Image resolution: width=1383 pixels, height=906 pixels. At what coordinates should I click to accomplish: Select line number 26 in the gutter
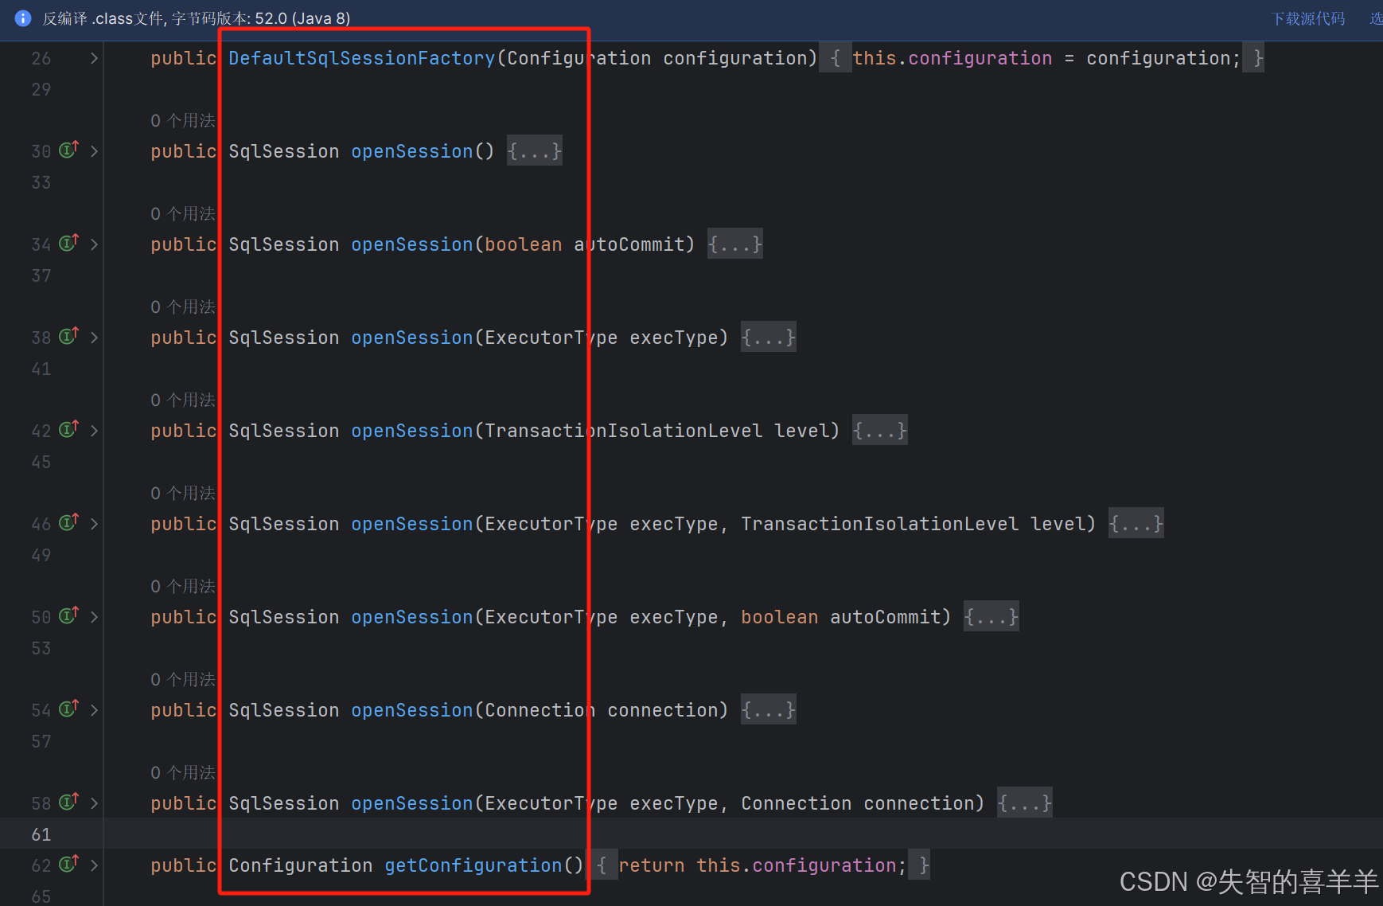41,57
